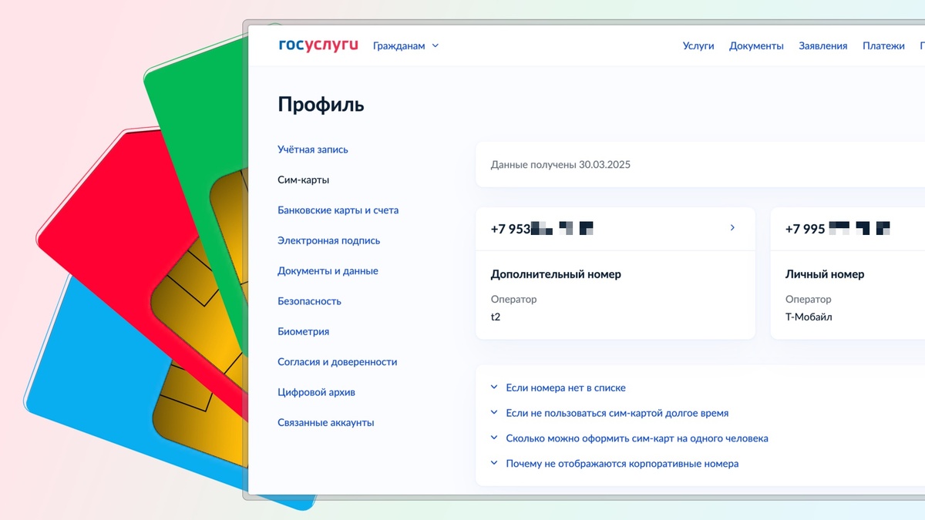This screenshot has height=520, width=925.
Task: Open Связанные аккаунты section
Action: pos(326,423)
